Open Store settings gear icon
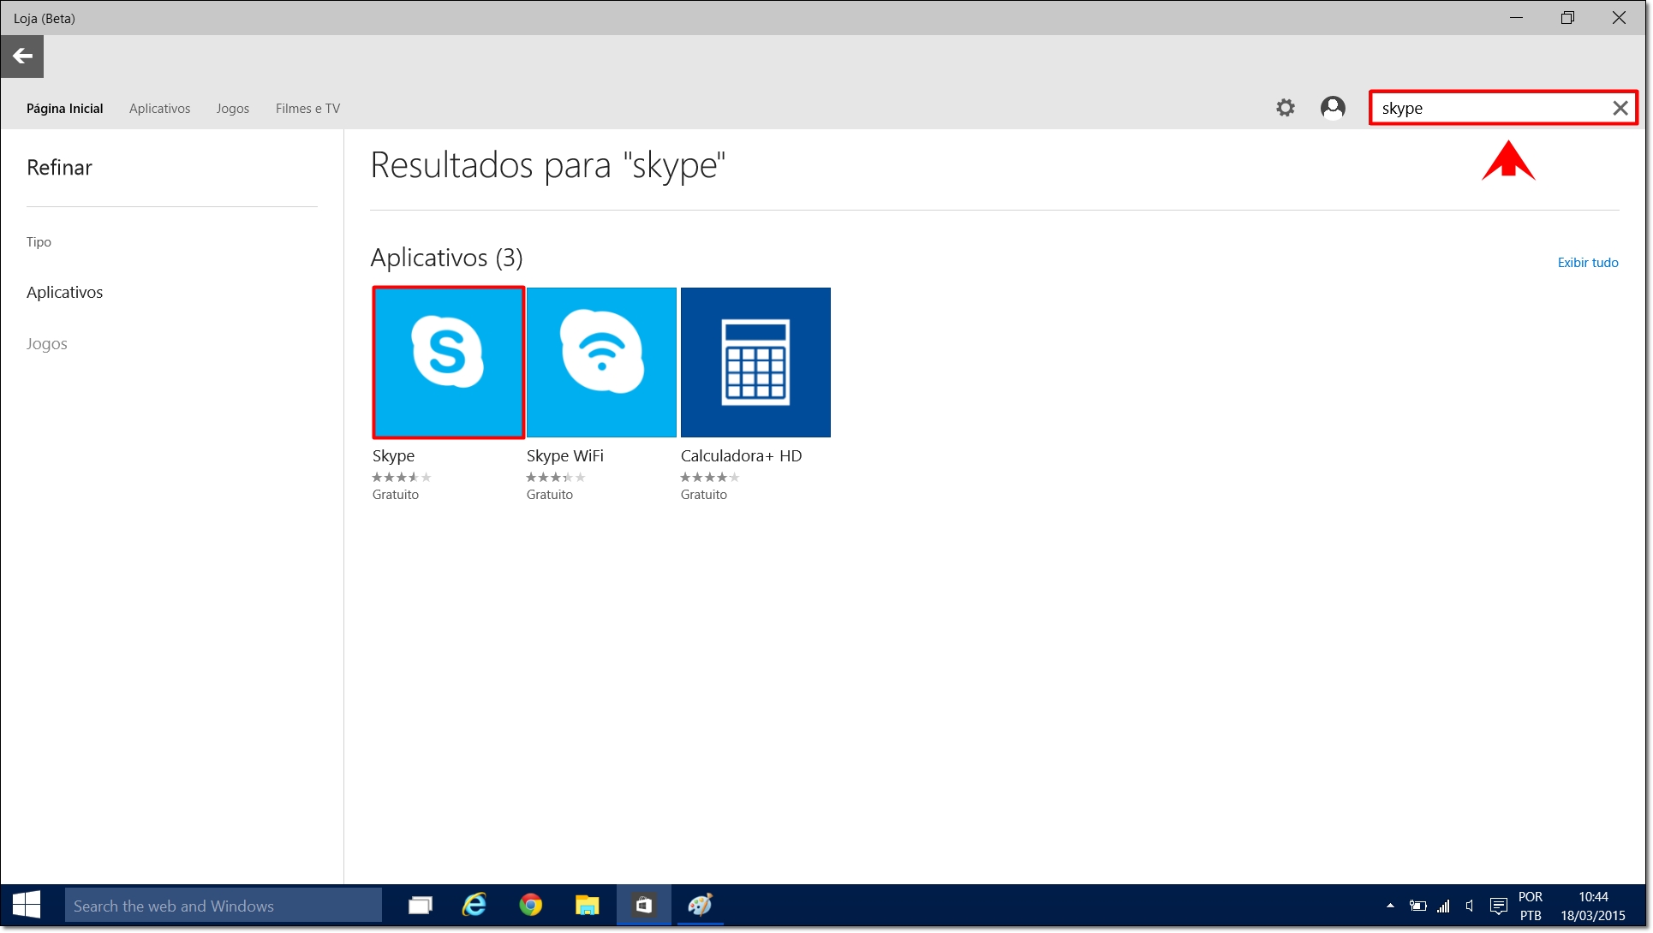 point(1285,108)
